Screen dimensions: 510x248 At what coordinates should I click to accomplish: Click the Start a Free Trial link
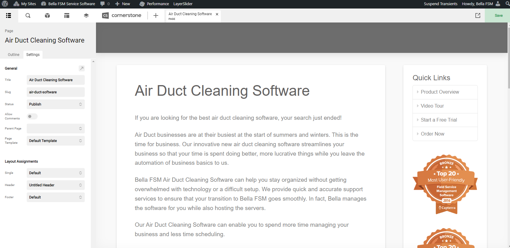point(439,120)
